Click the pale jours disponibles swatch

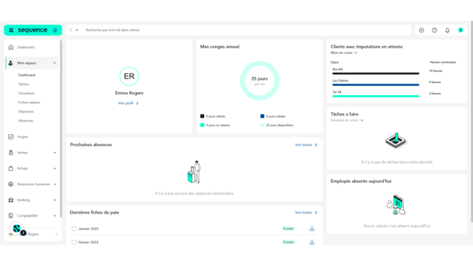point(262,125)
